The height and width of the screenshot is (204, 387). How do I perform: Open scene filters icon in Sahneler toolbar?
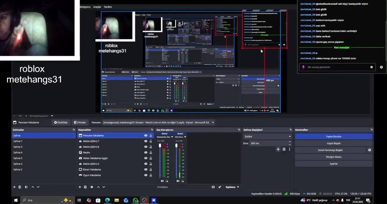tap(26, 187)
